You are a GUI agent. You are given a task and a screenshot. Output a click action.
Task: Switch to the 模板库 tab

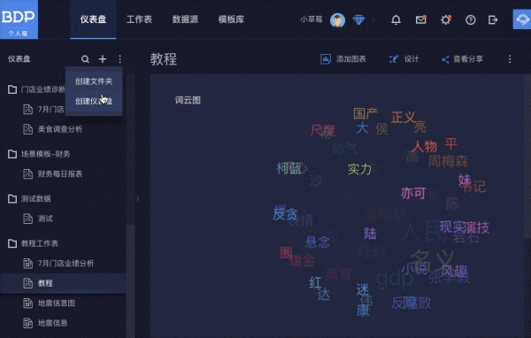[x=231, y=19]
